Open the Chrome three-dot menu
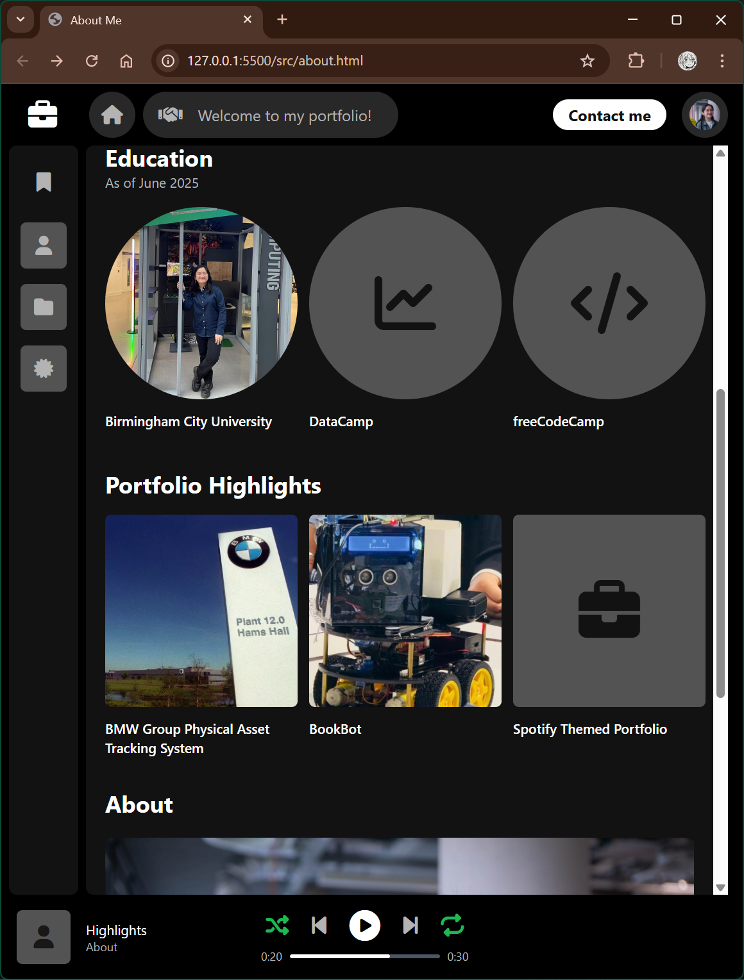 tap(722, 61)
